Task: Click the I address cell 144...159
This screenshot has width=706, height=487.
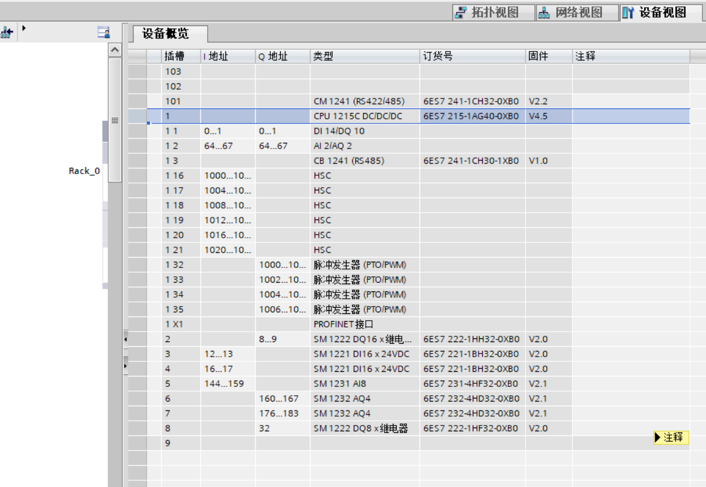Action: click(x=224, y=384)
